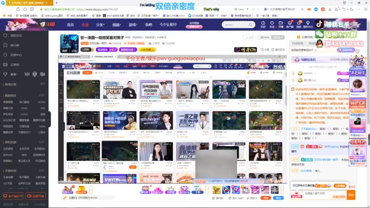Open the game controller extension icon
Screen dimensions: 370x208
[309, 9]
